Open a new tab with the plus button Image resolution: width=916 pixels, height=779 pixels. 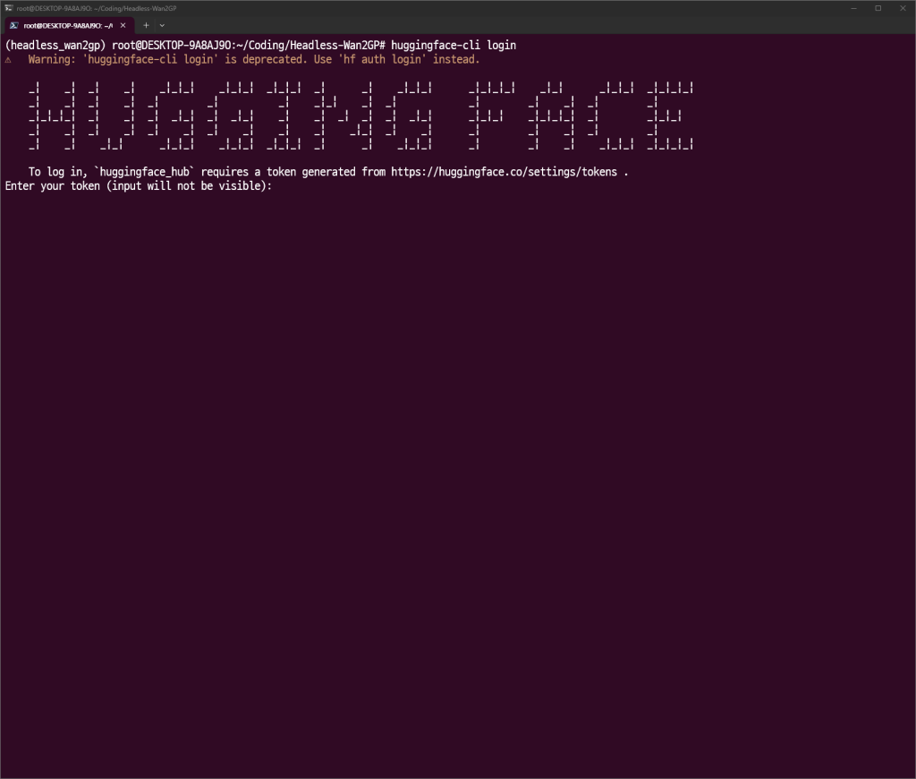coord(147,25)
